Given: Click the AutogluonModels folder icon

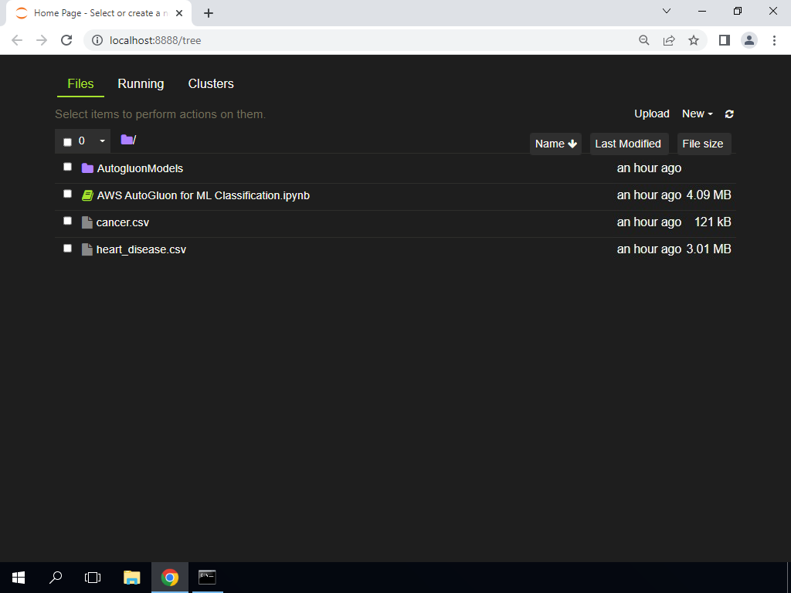Looking at the screenshot, I should pyautogui.click(x=88, y=168).
